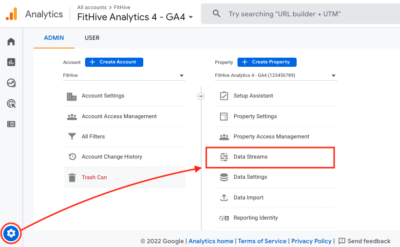Click the column collapse arrow circle
400x247 pixels.
[x=201, y=96]
